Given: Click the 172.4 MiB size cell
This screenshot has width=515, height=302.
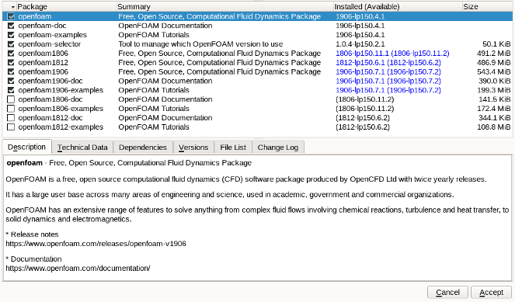Looking at the screenshot, I should [494, 109].
